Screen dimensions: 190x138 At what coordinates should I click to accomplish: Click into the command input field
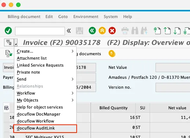click(x=40, y=31)
